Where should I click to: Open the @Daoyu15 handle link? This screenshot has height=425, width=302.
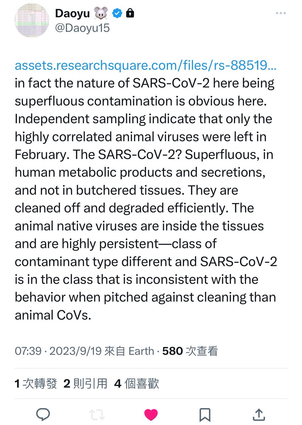[x=82, y=28]
